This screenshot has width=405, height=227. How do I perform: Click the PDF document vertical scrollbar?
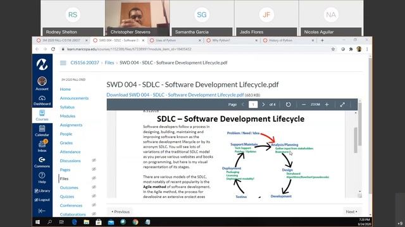click(x=356, y=140)
